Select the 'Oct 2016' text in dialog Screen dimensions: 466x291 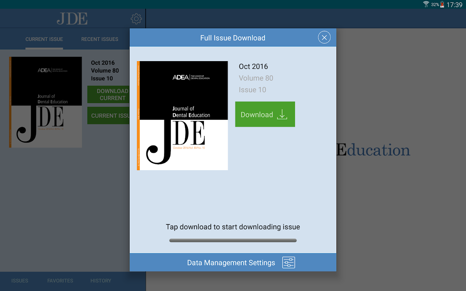(253, 67)
